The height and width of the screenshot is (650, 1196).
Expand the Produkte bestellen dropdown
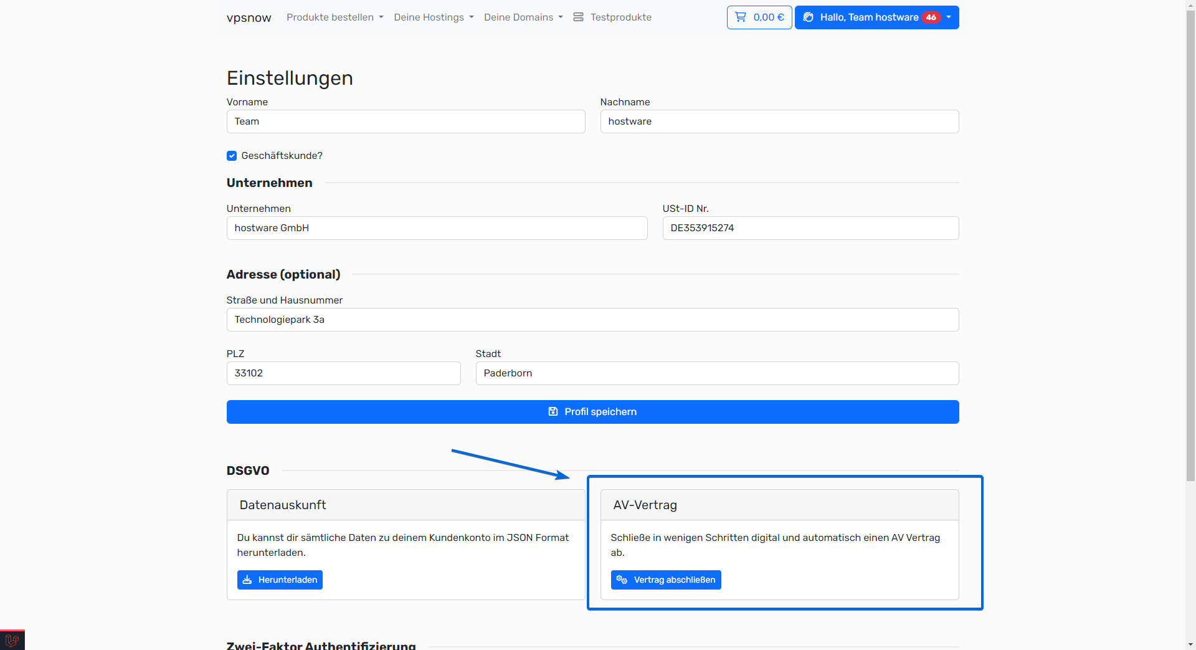click(335, 17)
